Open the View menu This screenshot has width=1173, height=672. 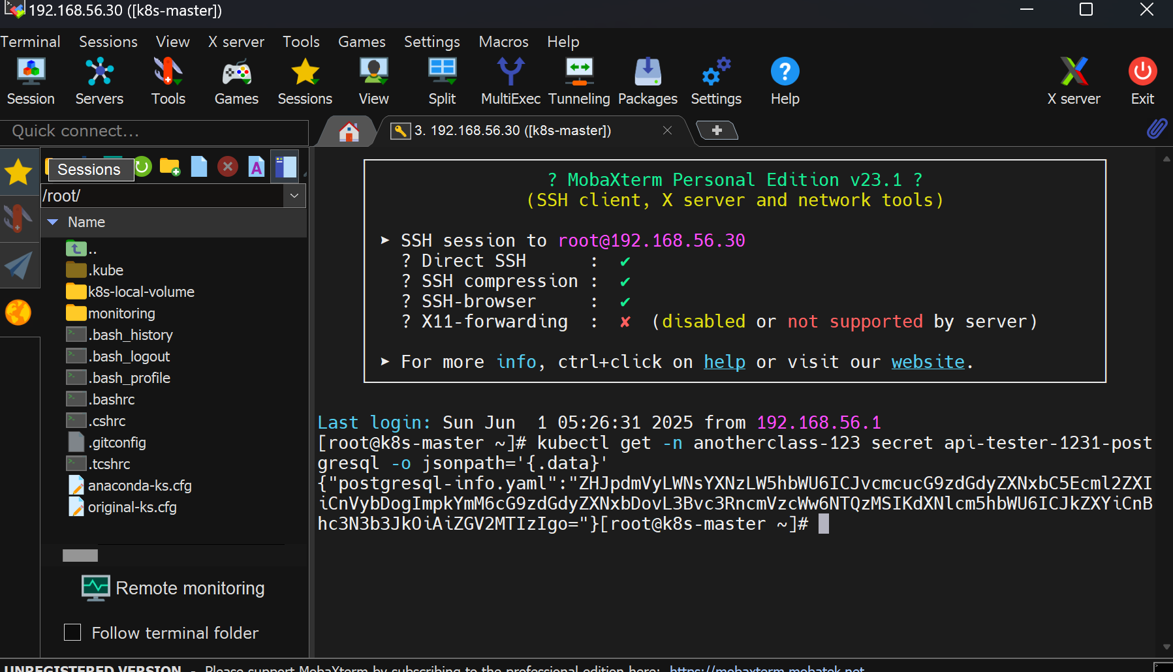pyautogui.click(x=173, y=42)
